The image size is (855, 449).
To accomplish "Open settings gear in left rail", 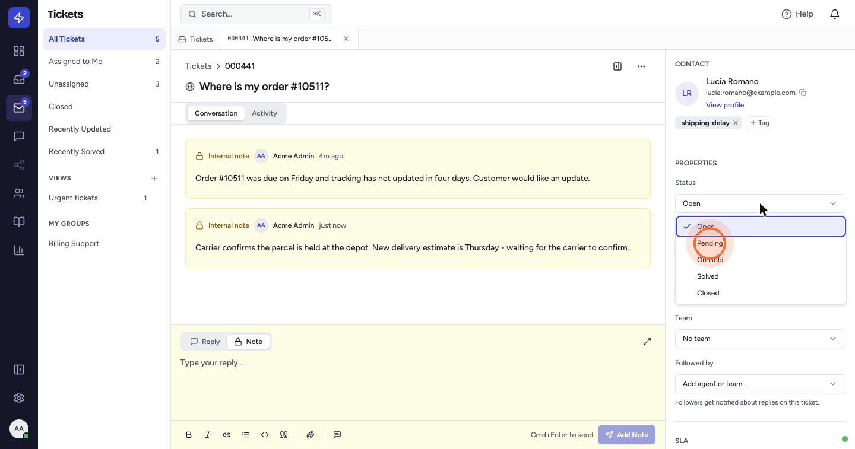I will point(19,398).
